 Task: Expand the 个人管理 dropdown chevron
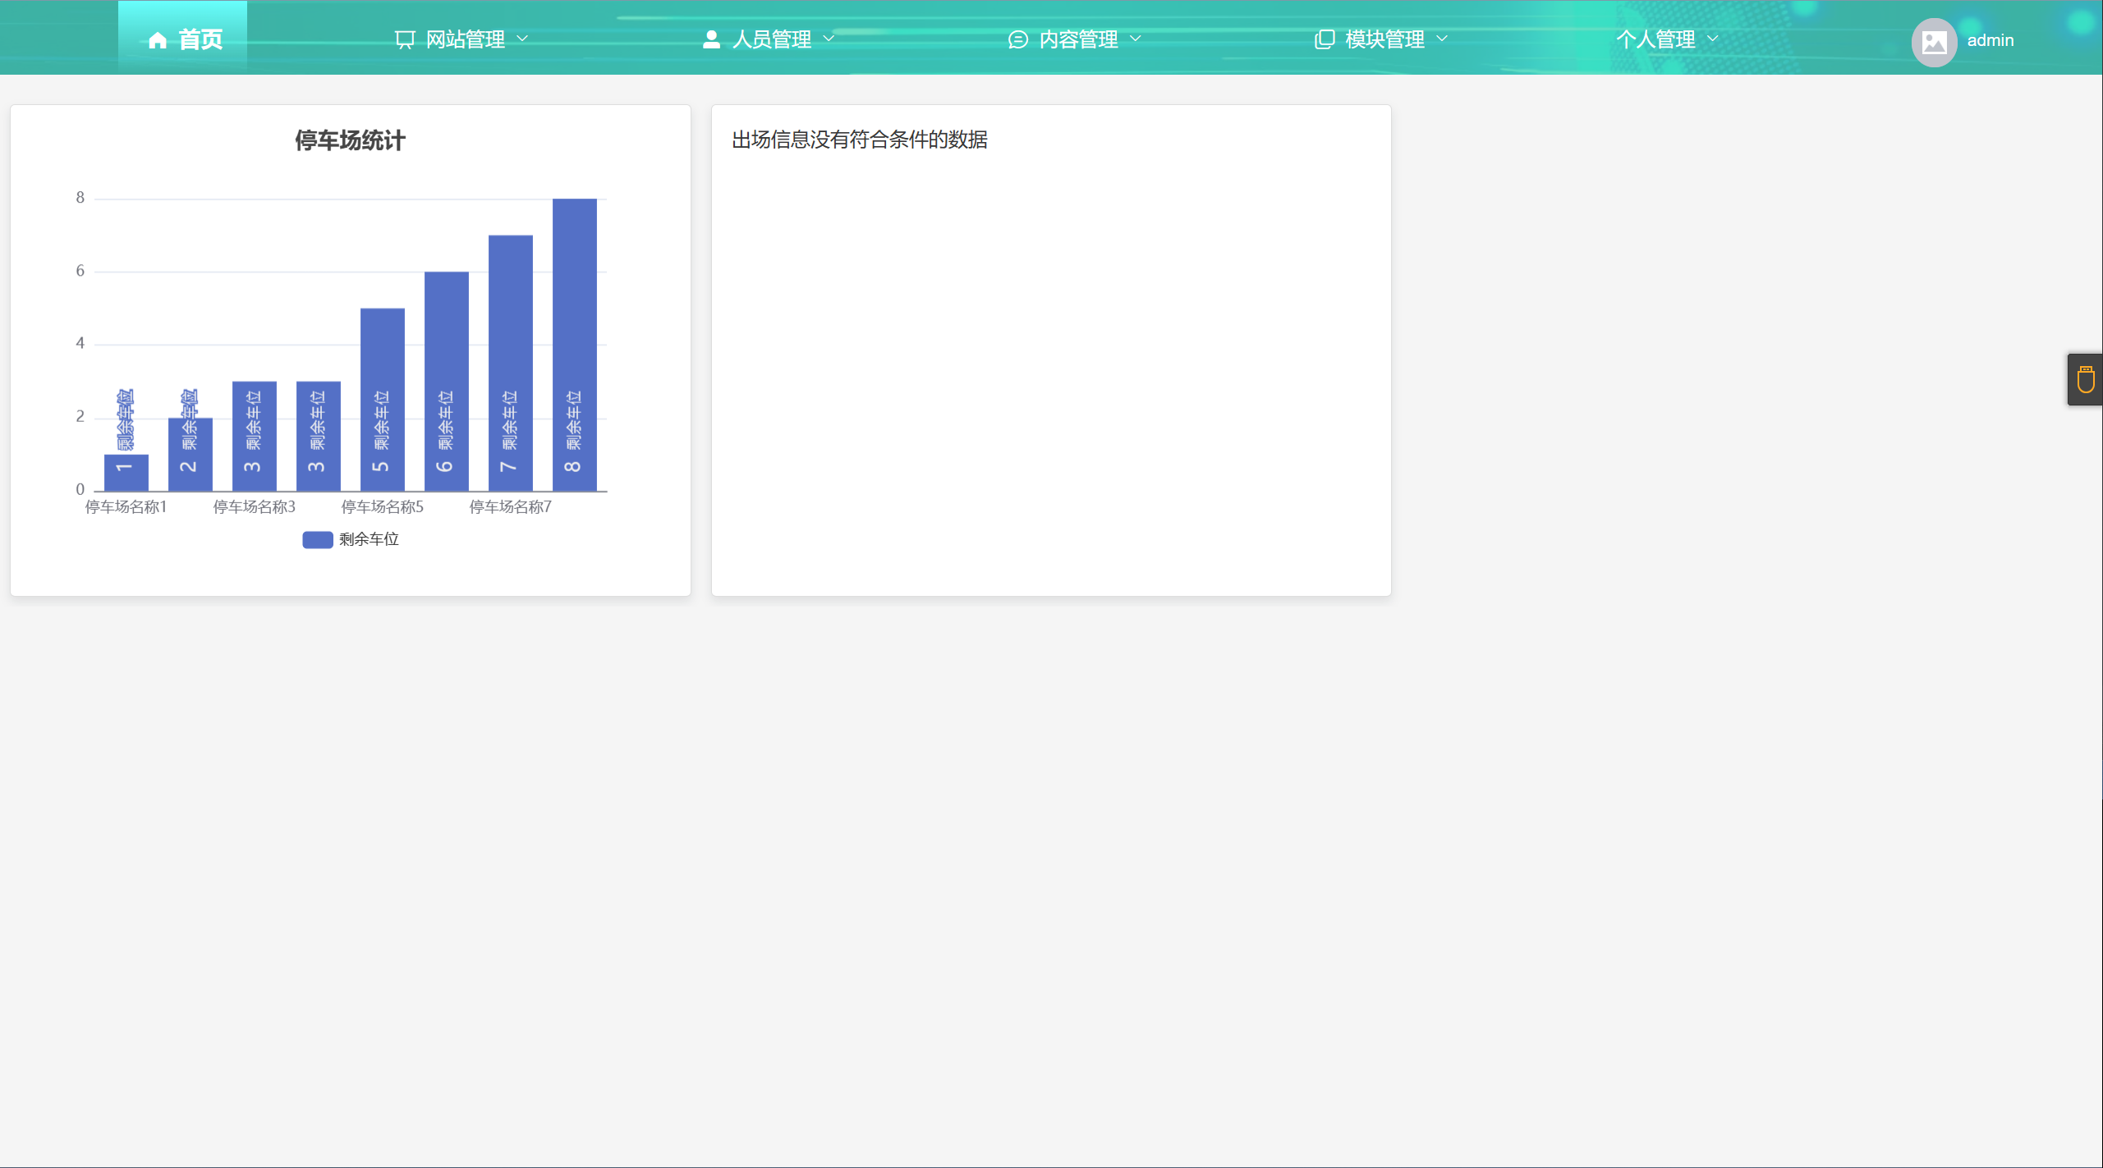tap(1712, 39)
